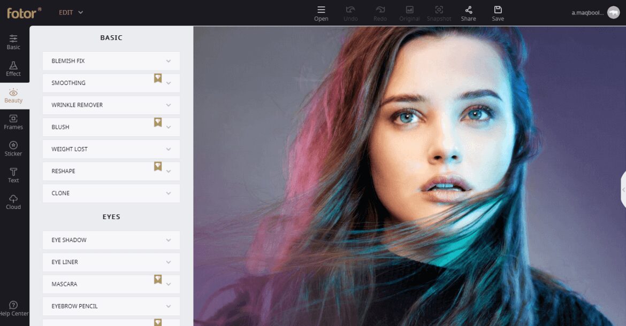Save the edited photo using the Save icon

tap(498, 13)
